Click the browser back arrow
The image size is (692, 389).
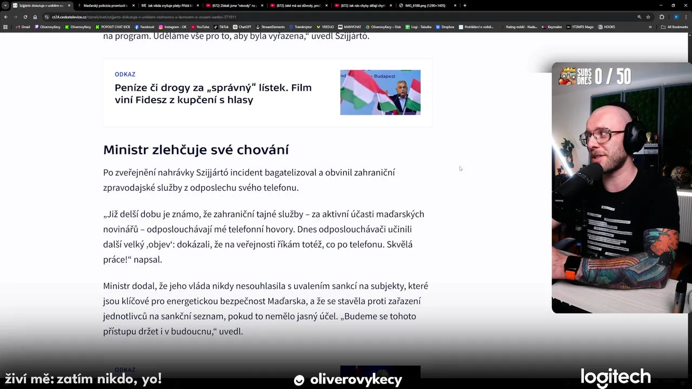point(5,17)
